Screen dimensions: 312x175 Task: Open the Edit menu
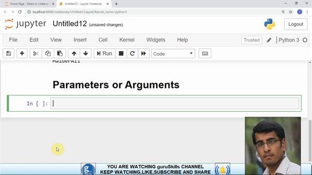[34, 40]
